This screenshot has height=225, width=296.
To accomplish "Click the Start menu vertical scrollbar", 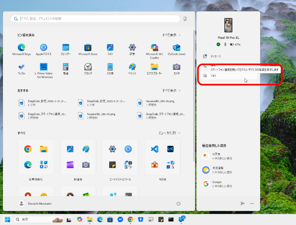I will point(194,95).
